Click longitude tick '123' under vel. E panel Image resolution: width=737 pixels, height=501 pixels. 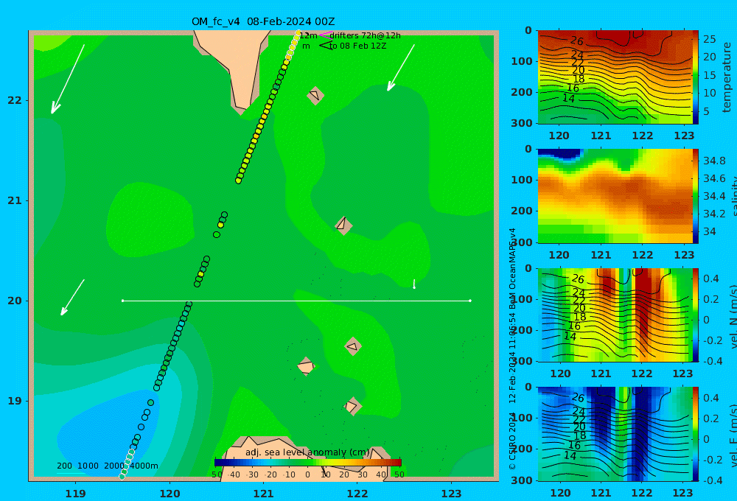[682, 493]
